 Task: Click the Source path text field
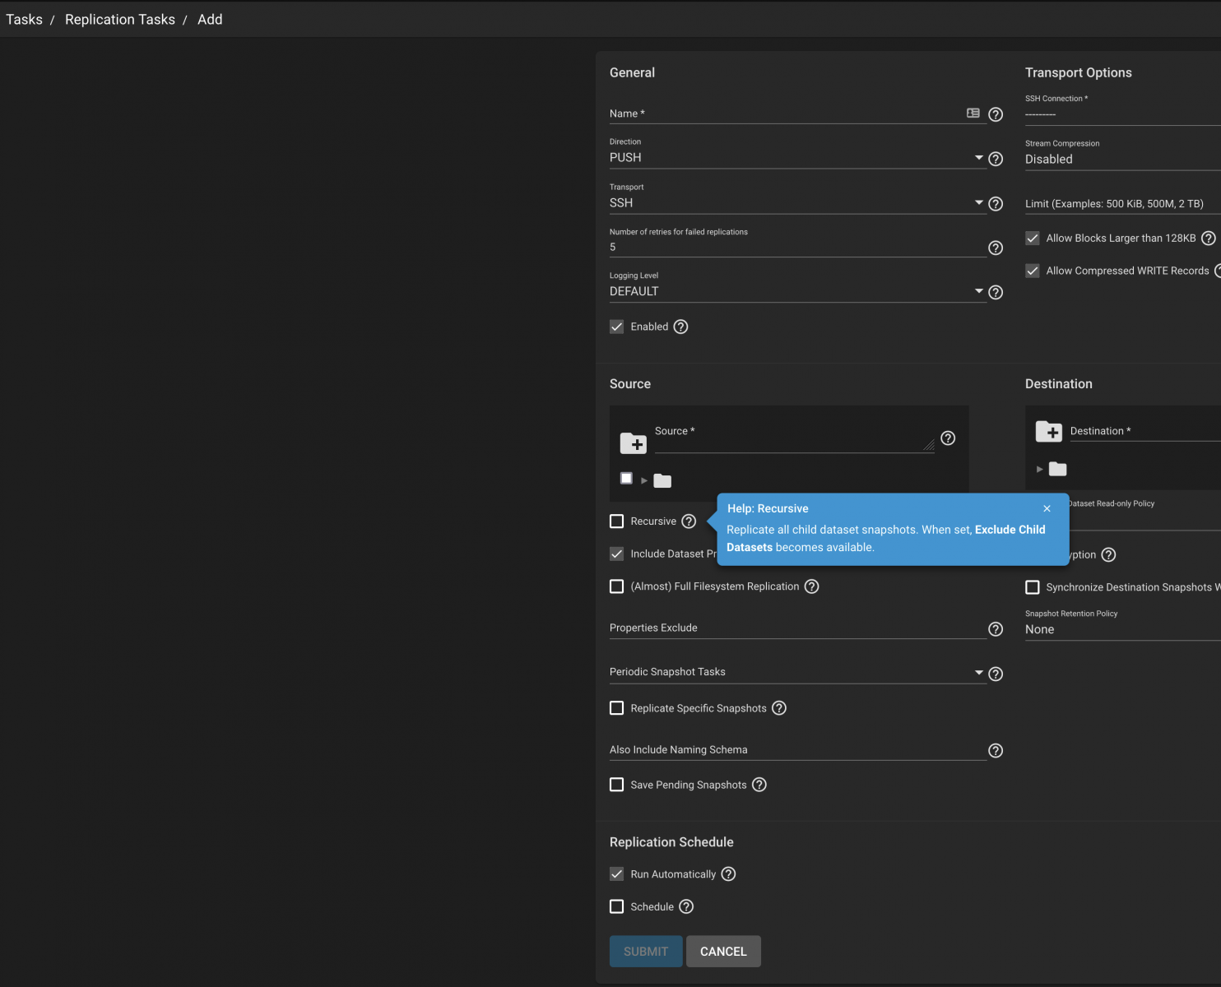click(794, 438)
